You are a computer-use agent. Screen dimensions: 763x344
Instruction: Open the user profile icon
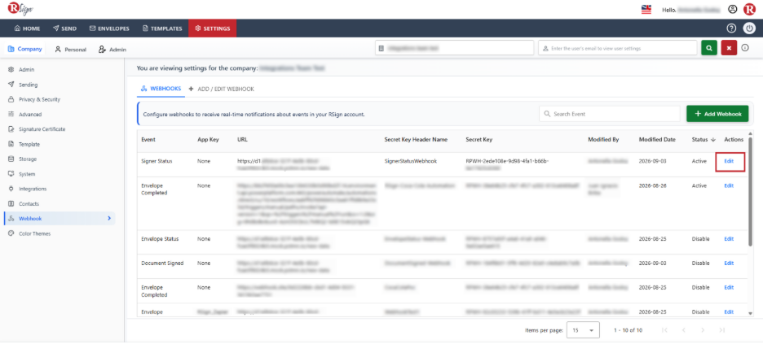point(732,9)
